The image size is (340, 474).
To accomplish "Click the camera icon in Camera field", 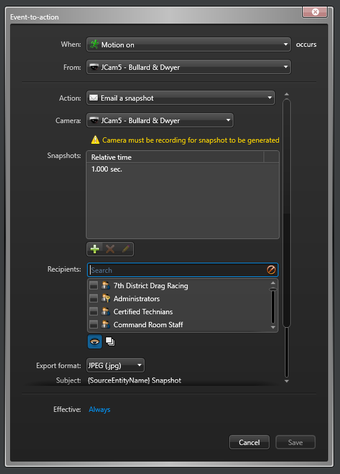I will (x=94, y=120).
